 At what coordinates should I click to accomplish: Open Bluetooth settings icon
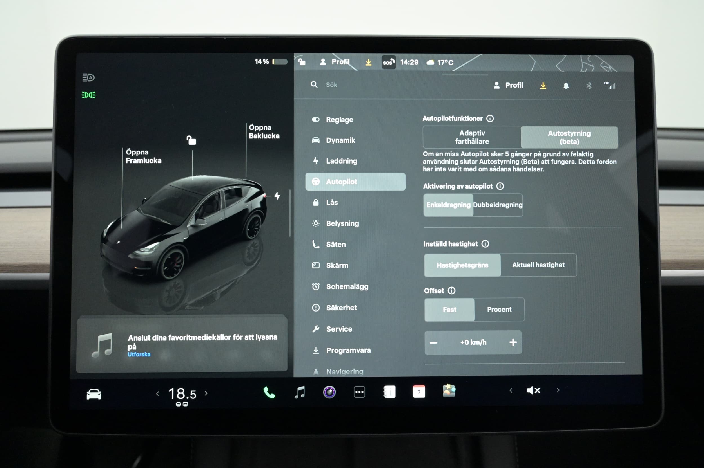point(589,86)
